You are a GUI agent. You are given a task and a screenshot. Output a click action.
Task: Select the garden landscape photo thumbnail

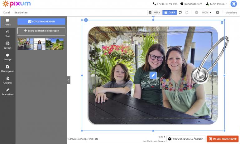click(x=55, y=44)
